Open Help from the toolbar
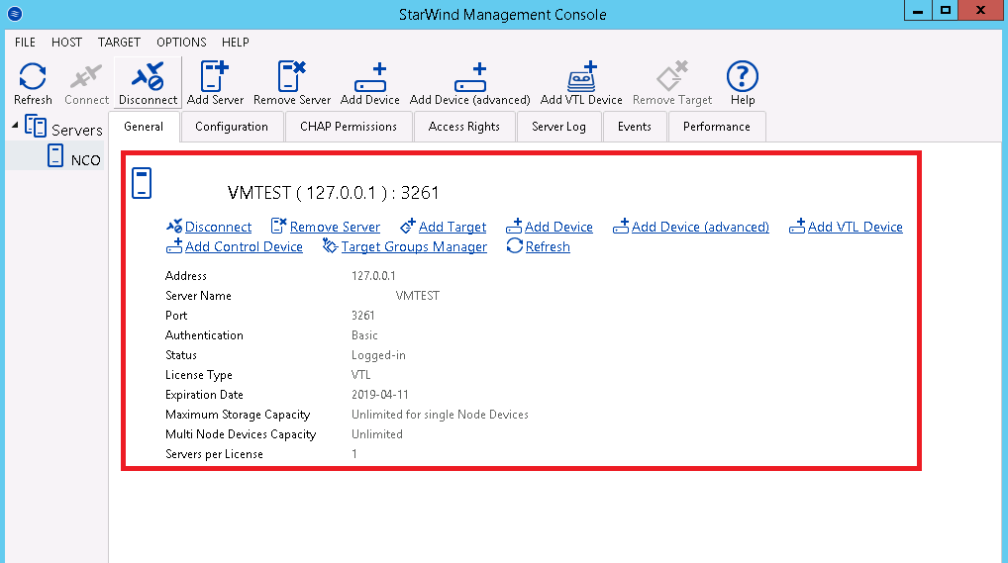1008x563 pixels. tap(743, 83)
